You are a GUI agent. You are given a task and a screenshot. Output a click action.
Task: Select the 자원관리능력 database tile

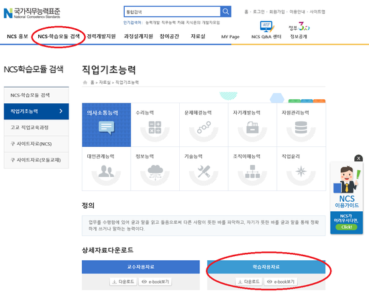pyautogui.click(x=301, y=125)
